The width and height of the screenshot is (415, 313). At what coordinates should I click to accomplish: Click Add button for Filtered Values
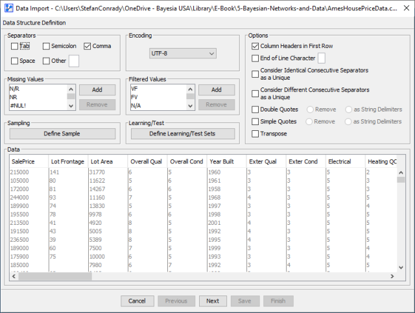tap(217, 90)
